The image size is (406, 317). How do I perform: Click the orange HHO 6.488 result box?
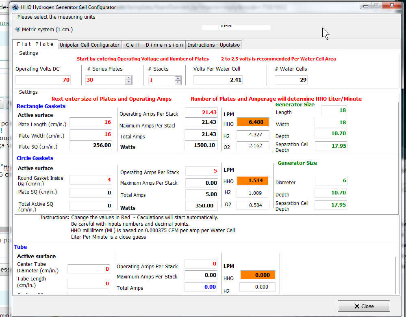coord(253,122)
